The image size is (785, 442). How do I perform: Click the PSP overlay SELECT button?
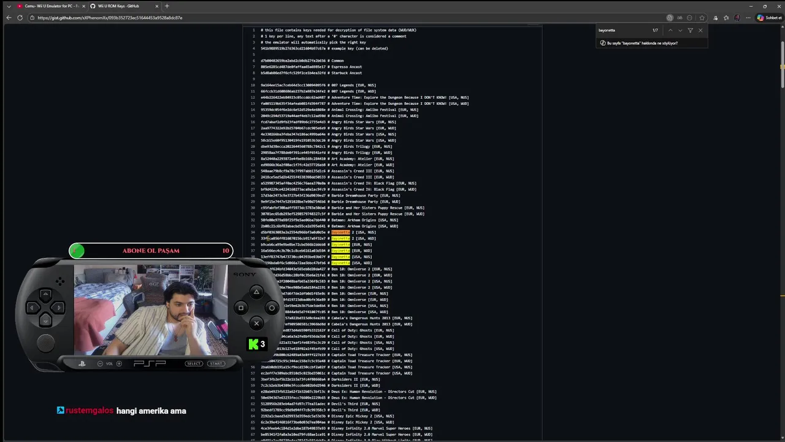[x=194, y=363]
